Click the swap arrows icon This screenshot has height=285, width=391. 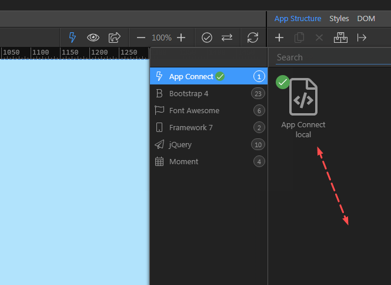coord(227,38)
